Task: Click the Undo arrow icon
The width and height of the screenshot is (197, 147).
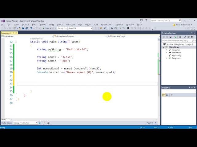Action: [31, 28]
